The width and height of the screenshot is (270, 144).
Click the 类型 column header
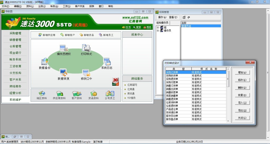(179, 69)
